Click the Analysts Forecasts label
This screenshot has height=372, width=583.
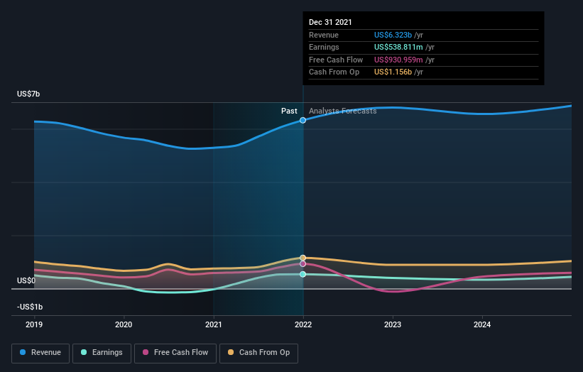pos(342,111)
